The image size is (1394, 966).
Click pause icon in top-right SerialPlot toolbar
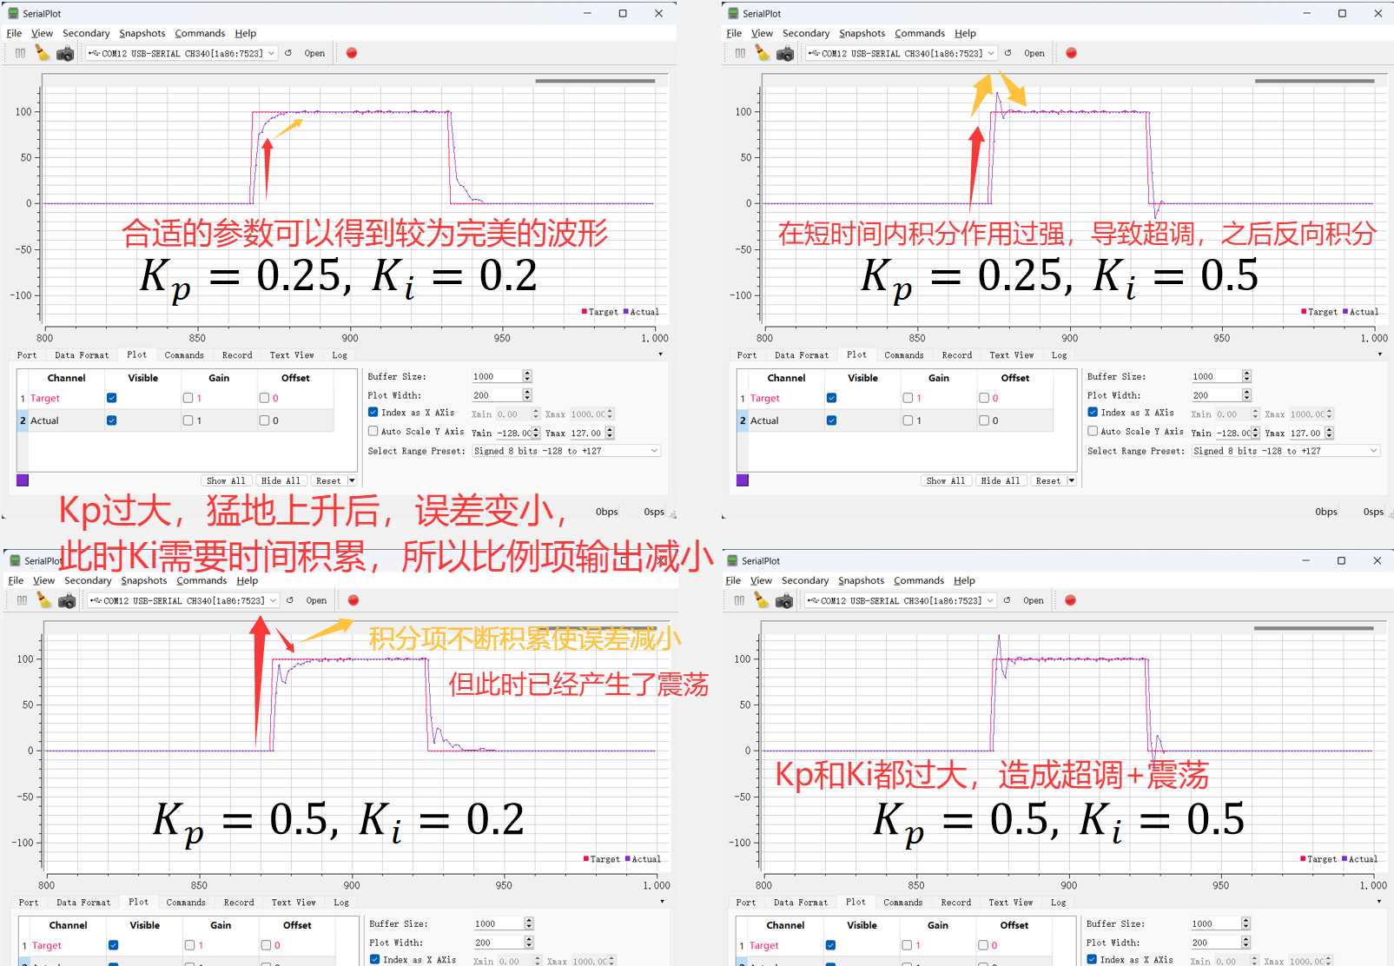tap(740, 53)
